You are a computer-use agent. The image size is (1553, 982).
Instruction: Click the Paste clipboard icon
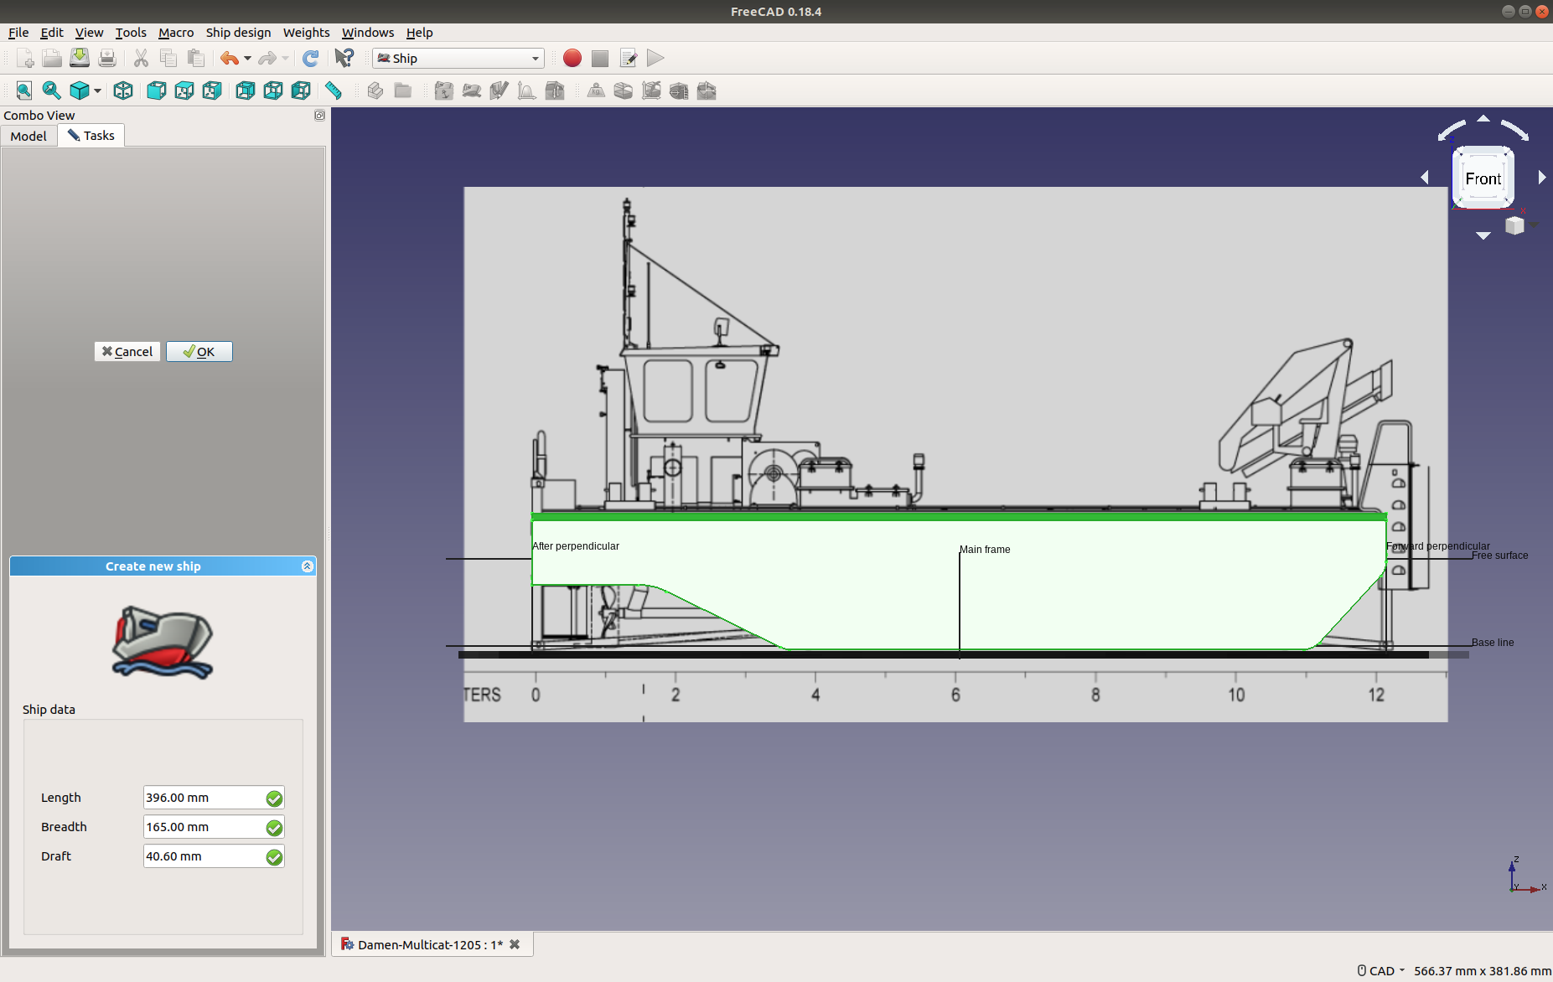196,58
